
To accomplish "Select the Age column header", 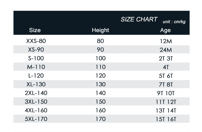I will (x=165, y=30).
